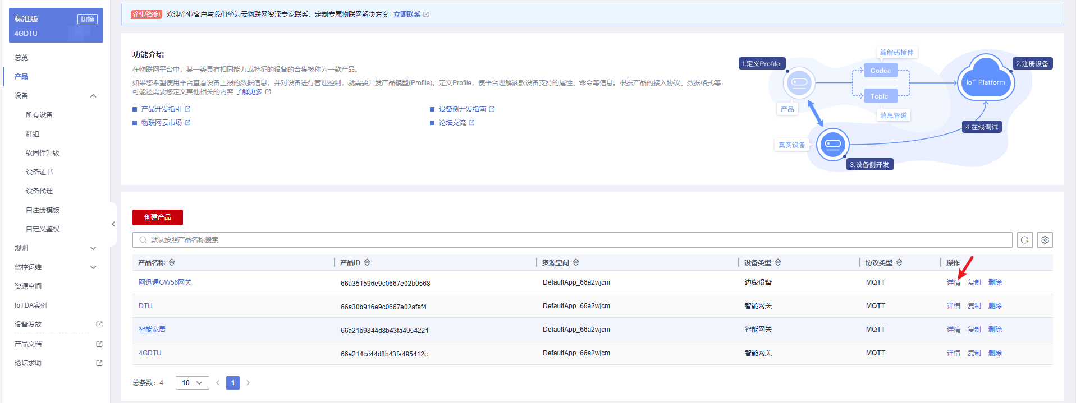Click filter icon next to 协议类型 header

tap(899, 262)
